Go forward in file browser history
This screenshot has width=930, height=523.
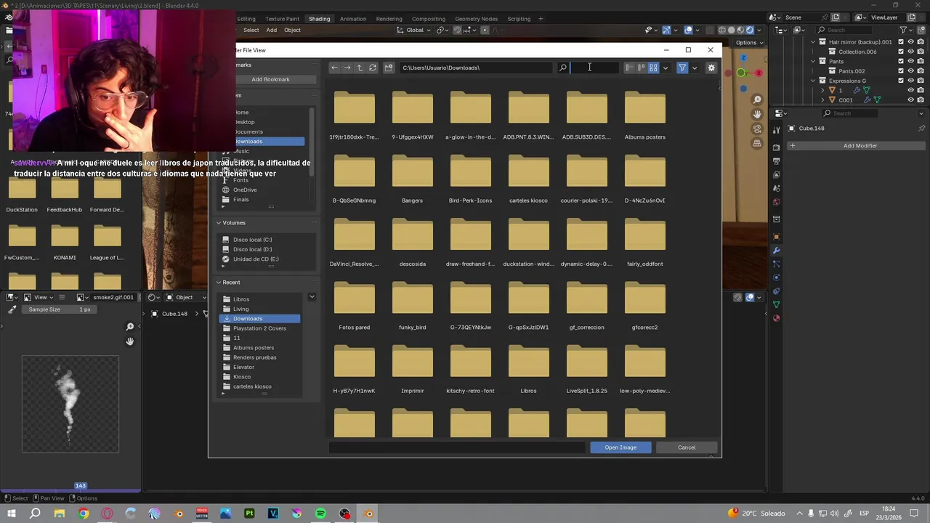click(x=347, y=68)
